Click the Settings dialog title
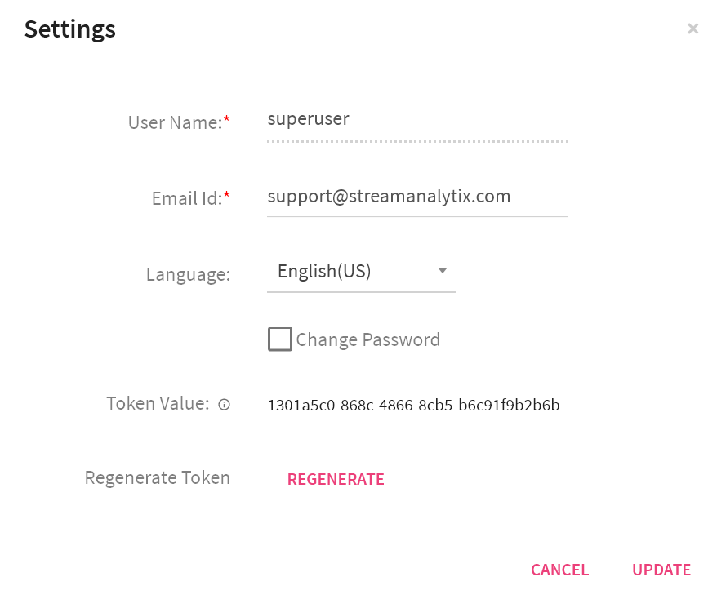 (x=69, y=29)
